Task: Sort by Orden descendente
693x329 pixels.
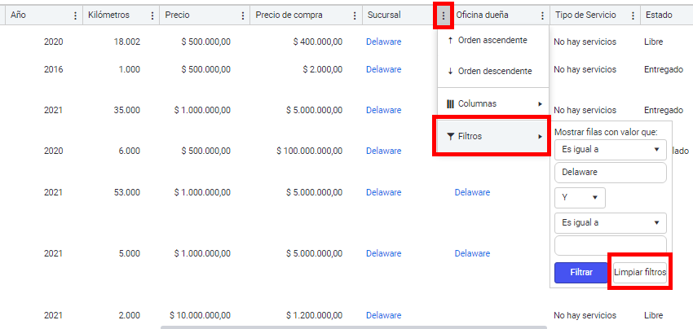Action: (x=494, y=71)
